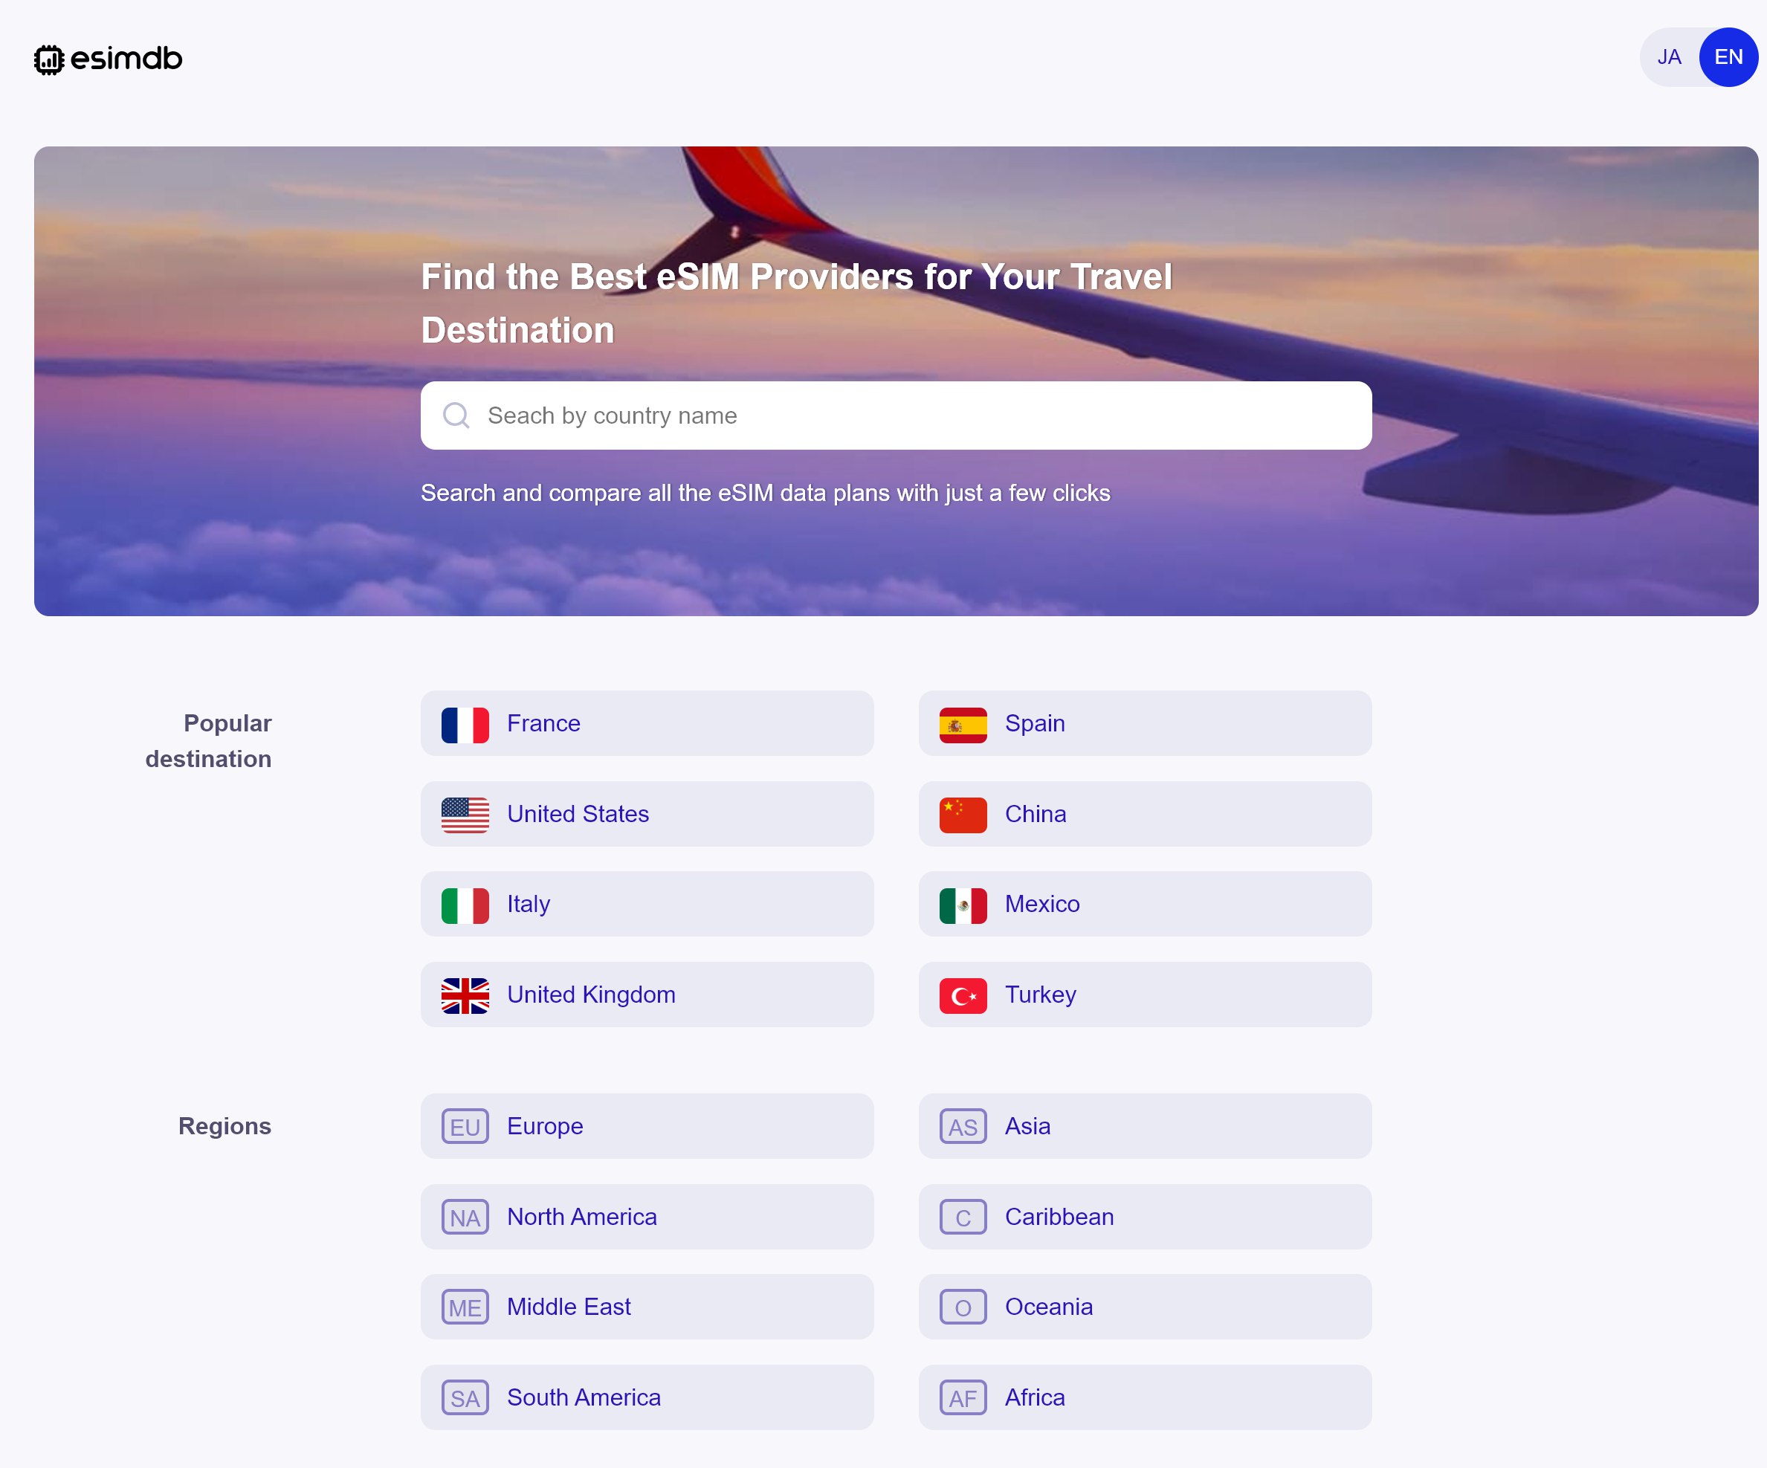Focus the Search by country name field

coord(896,415)
